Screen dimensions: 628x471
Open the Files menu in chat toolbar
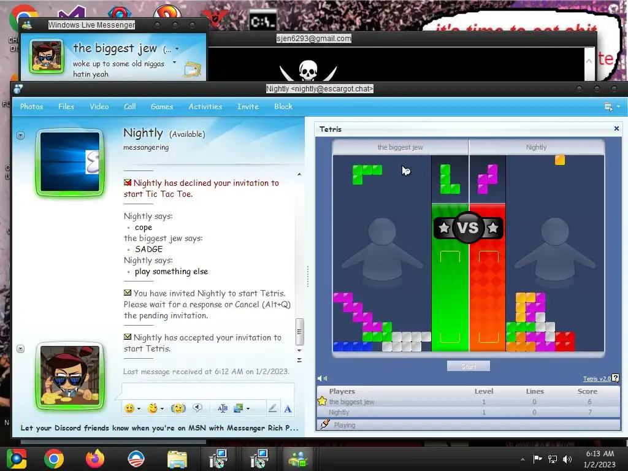pos(66,107)
